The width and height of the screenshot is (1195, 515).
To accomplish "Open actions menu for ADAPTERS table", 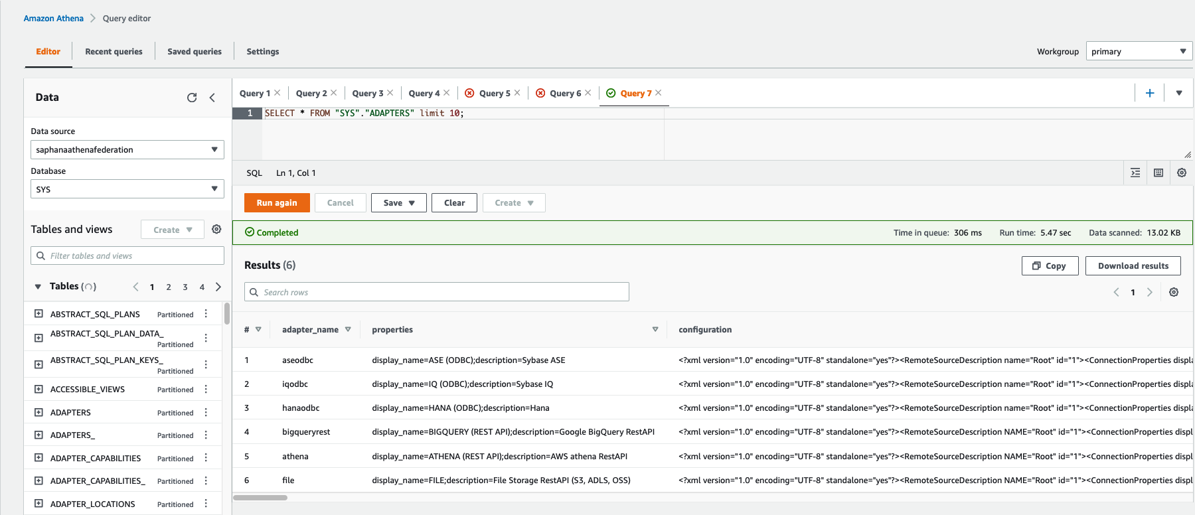I will tap(206, 412).
